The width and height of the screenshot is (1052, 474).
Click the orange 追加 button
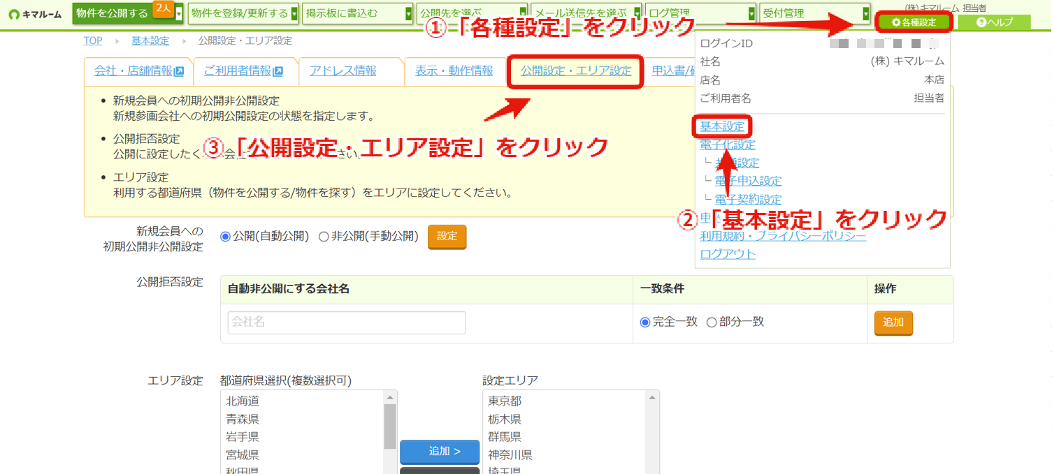[x=893, y=323]
